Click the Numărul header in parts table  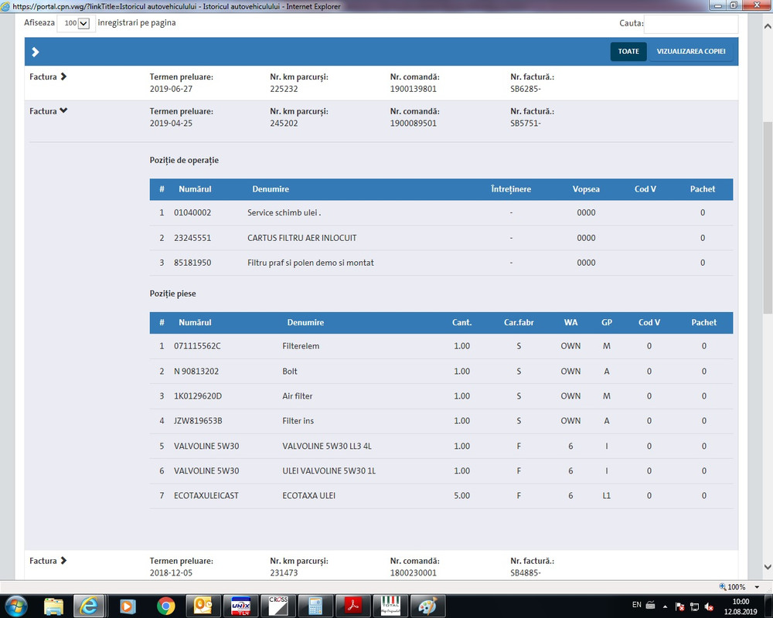click(195, 322)
